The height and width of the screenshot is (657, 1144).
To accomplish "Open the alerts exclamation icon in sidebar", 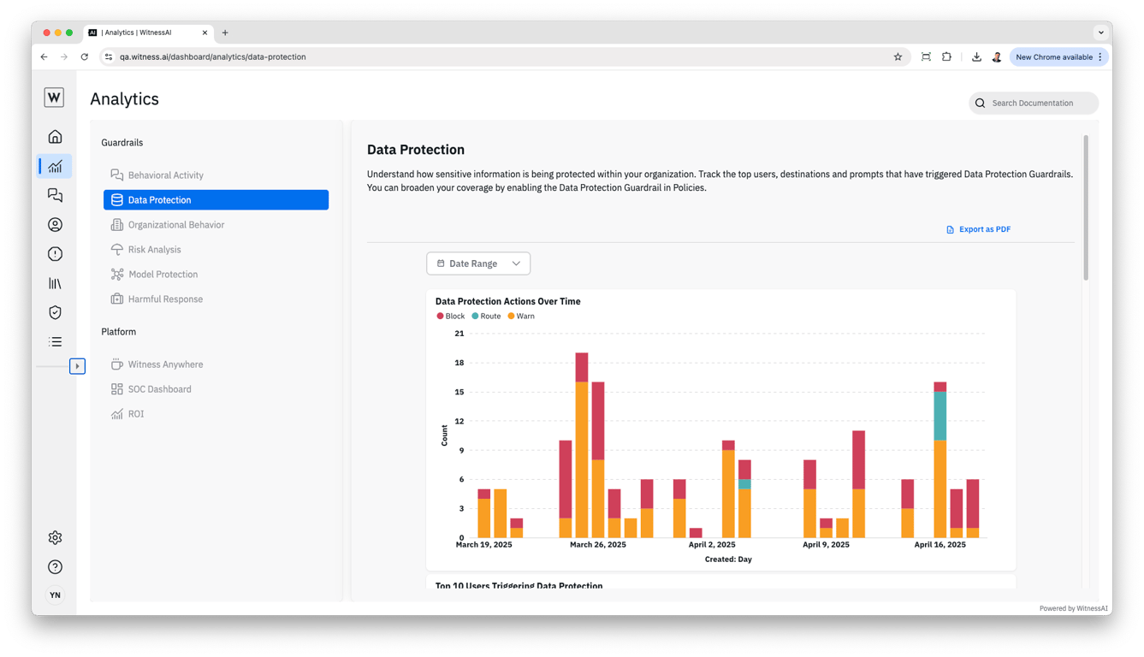I will (55, 254).
